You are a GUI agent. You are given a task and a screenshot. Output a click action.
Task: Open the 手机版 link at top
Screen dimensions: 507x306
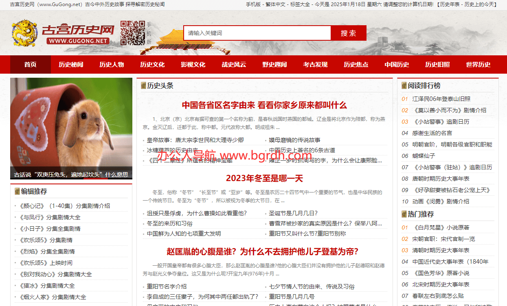(x=253, y=4)
